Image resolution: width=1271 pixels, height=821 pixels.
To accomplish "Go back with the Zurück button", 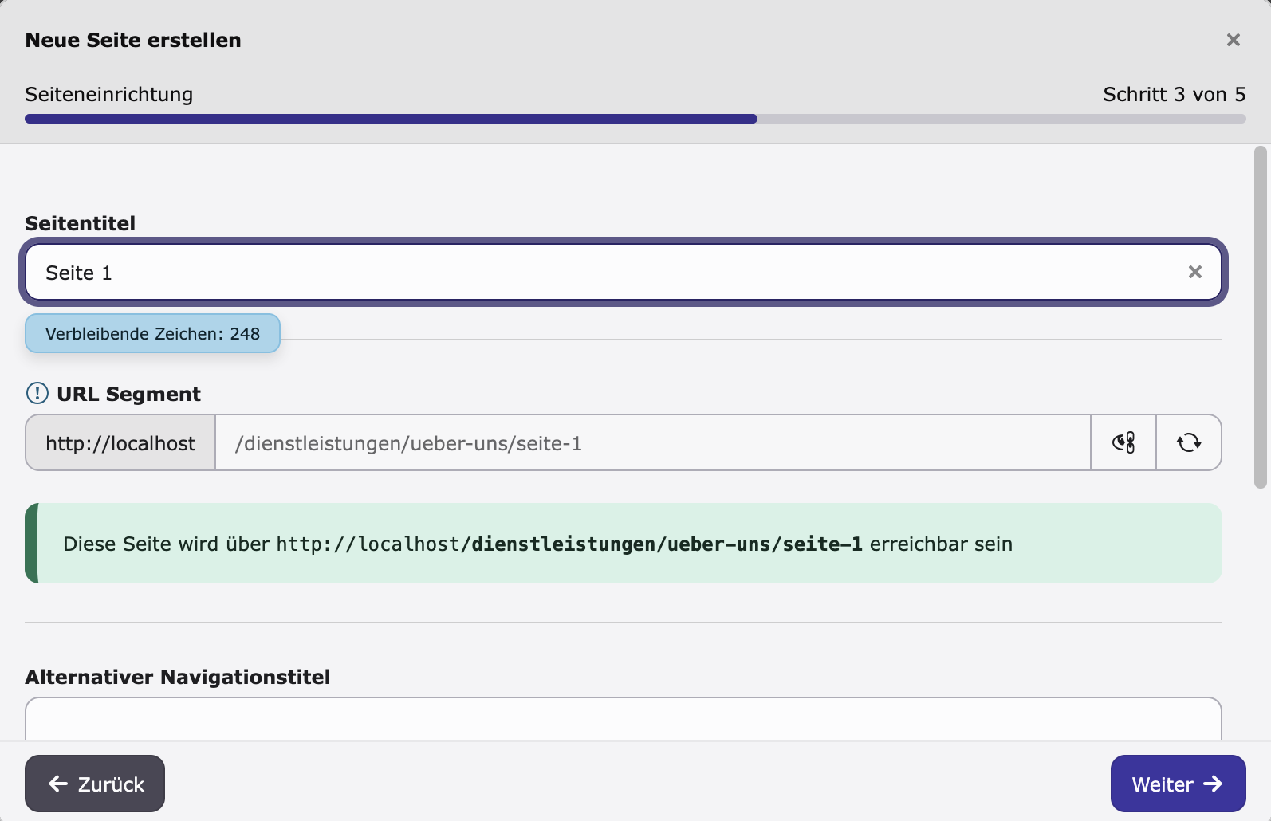I will pos(95,784).
